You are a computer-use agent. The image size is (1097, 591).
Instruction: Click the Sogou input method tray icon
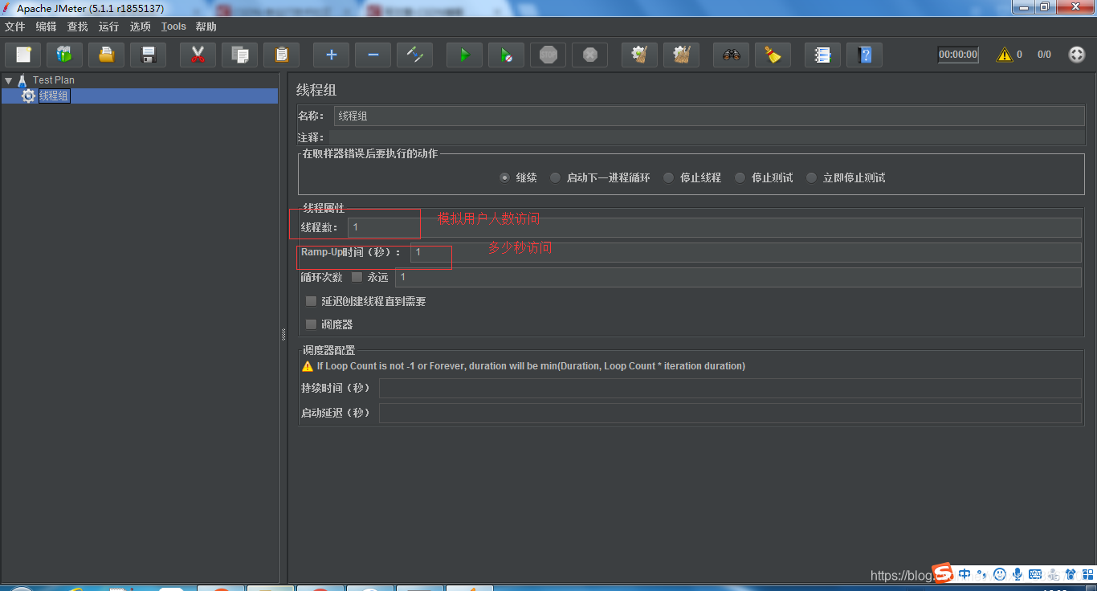[942, 574]
